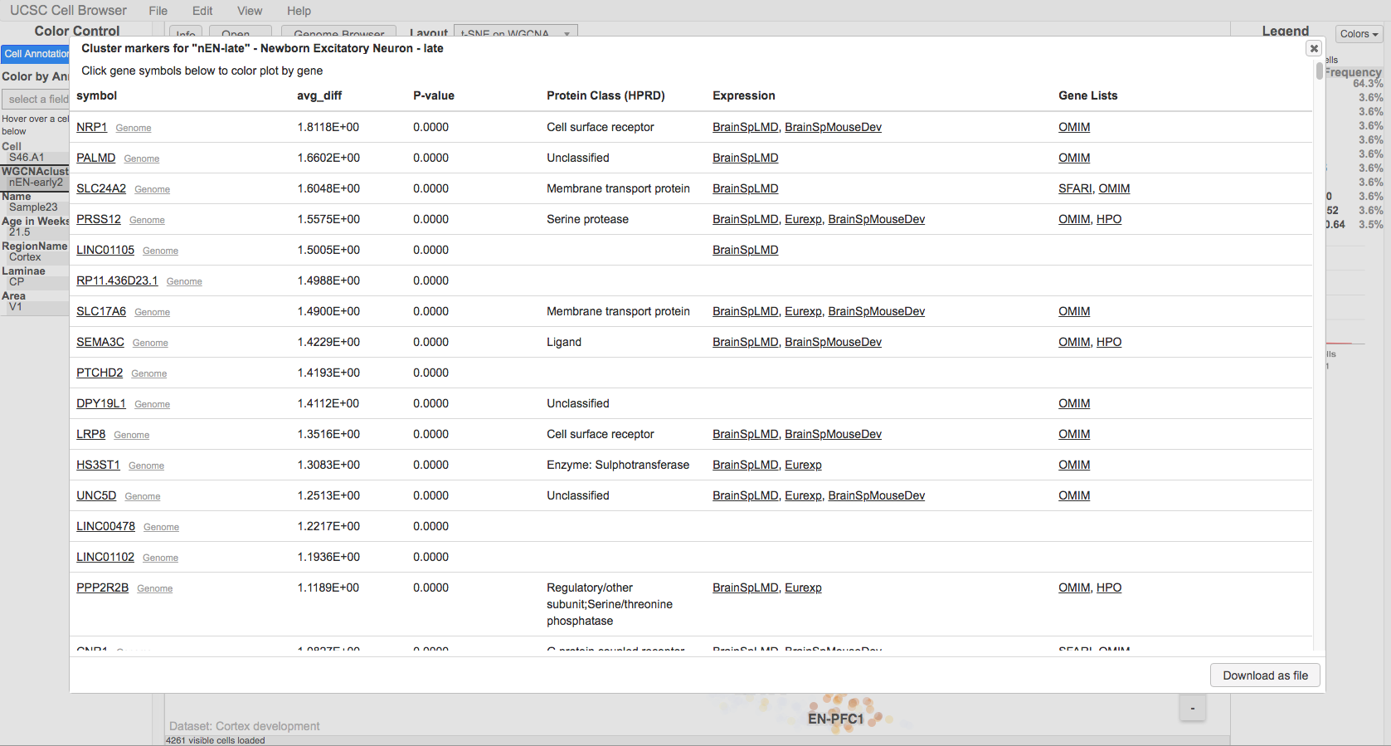
Task: Click the Gene Lists column header
Action: point(1087,95)
